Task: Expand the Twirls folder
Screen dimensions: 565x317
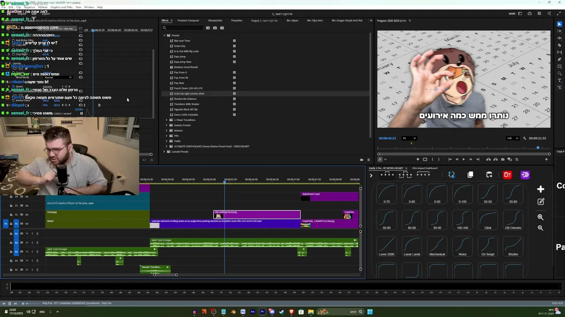Action: click(167, 141)
